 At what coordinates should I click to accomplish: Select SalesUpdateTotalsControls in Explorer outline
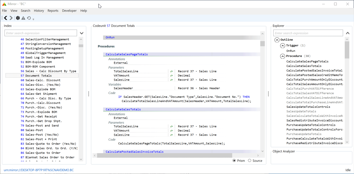(x=308, y=107)
